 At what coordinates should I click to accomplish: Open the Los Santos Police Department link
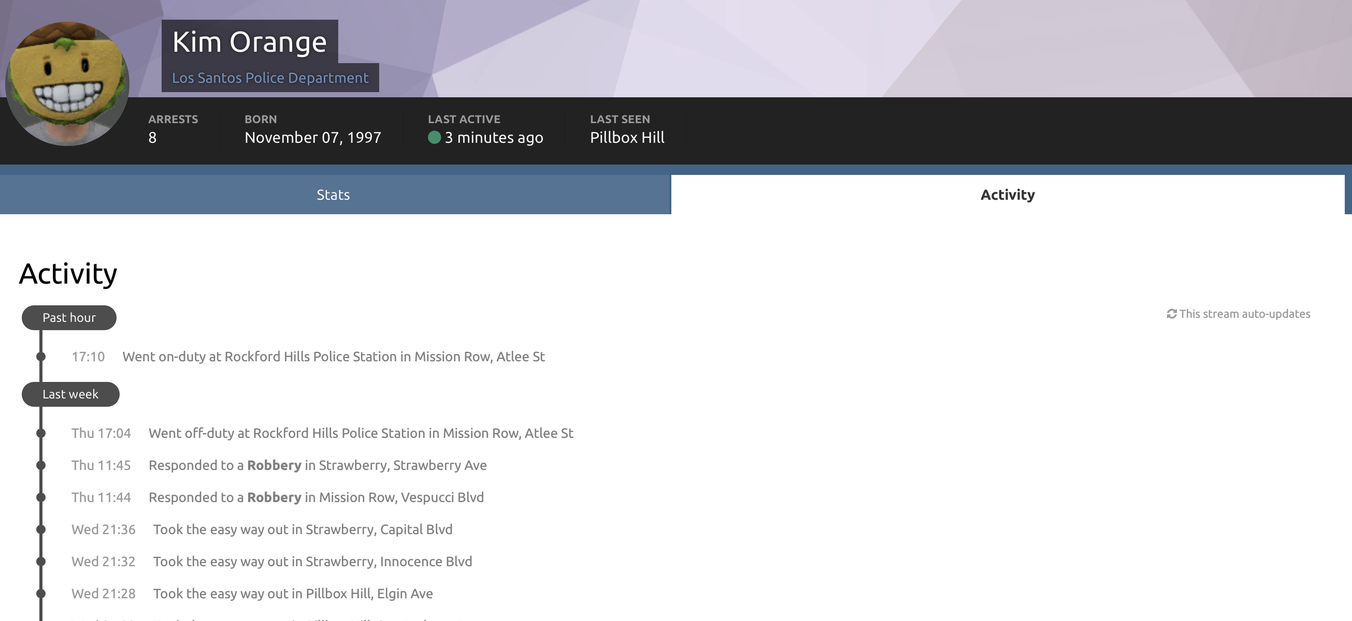tap(270, 78)
